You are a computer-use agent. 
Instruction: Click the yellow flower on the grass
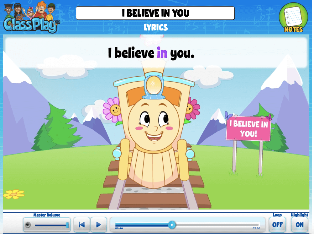[13, 194]
